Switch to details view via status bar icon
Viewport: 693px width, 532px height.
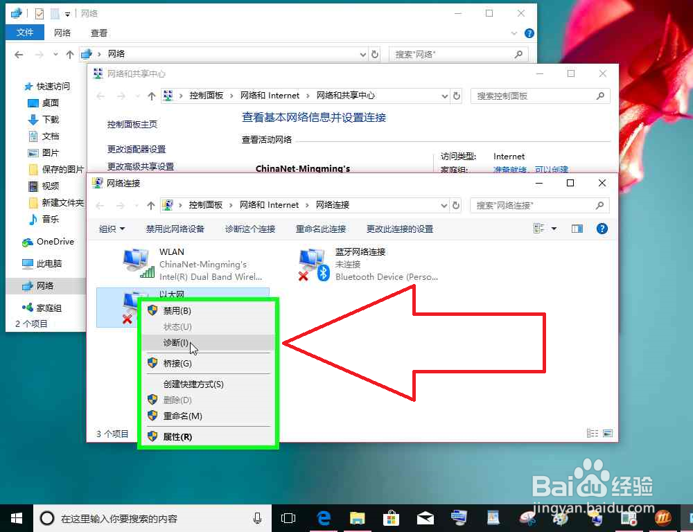[592, 432]
